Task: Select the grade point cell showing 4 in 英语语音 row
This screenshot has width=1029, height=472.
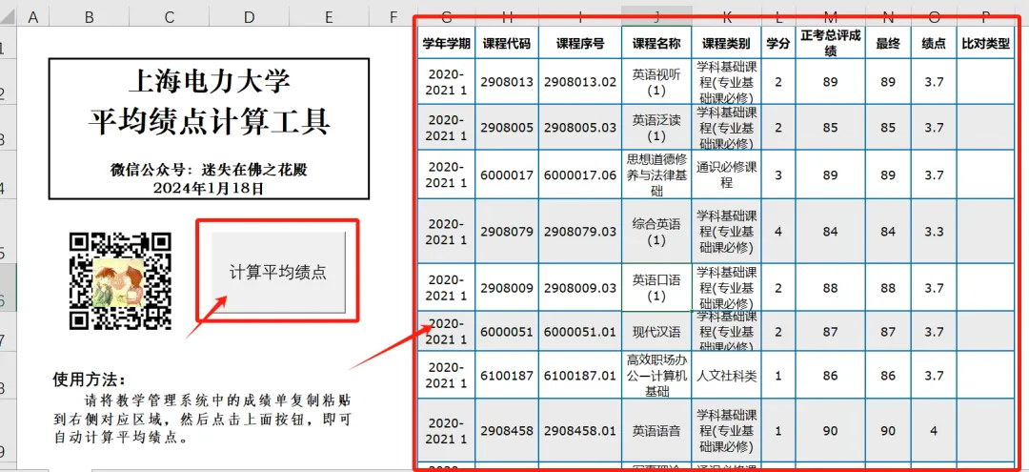Action: [933, 431]
